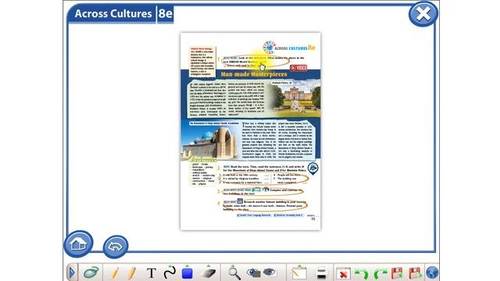
Task: Open the blue square color picker
Action: click(187, 272)
